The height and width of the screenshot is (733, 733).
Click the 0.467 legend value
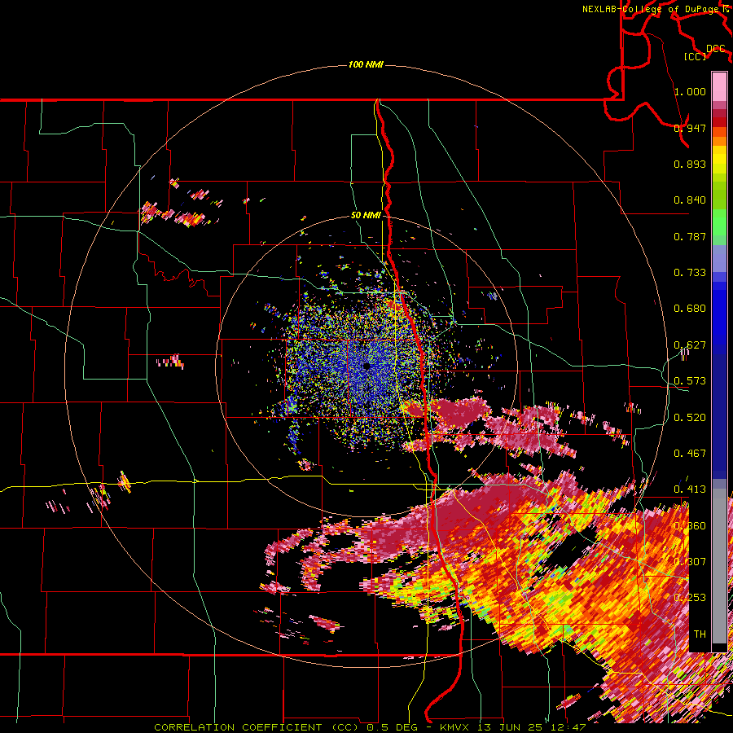[690, 454]
